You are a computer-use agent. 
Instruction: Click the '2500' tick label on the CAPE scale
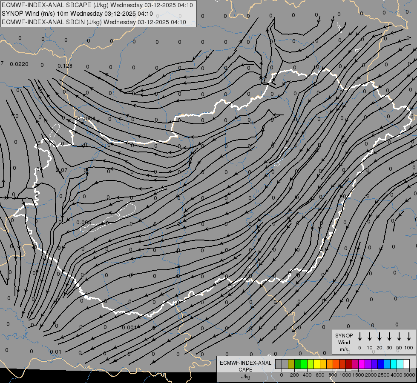(x=384, y=375)
